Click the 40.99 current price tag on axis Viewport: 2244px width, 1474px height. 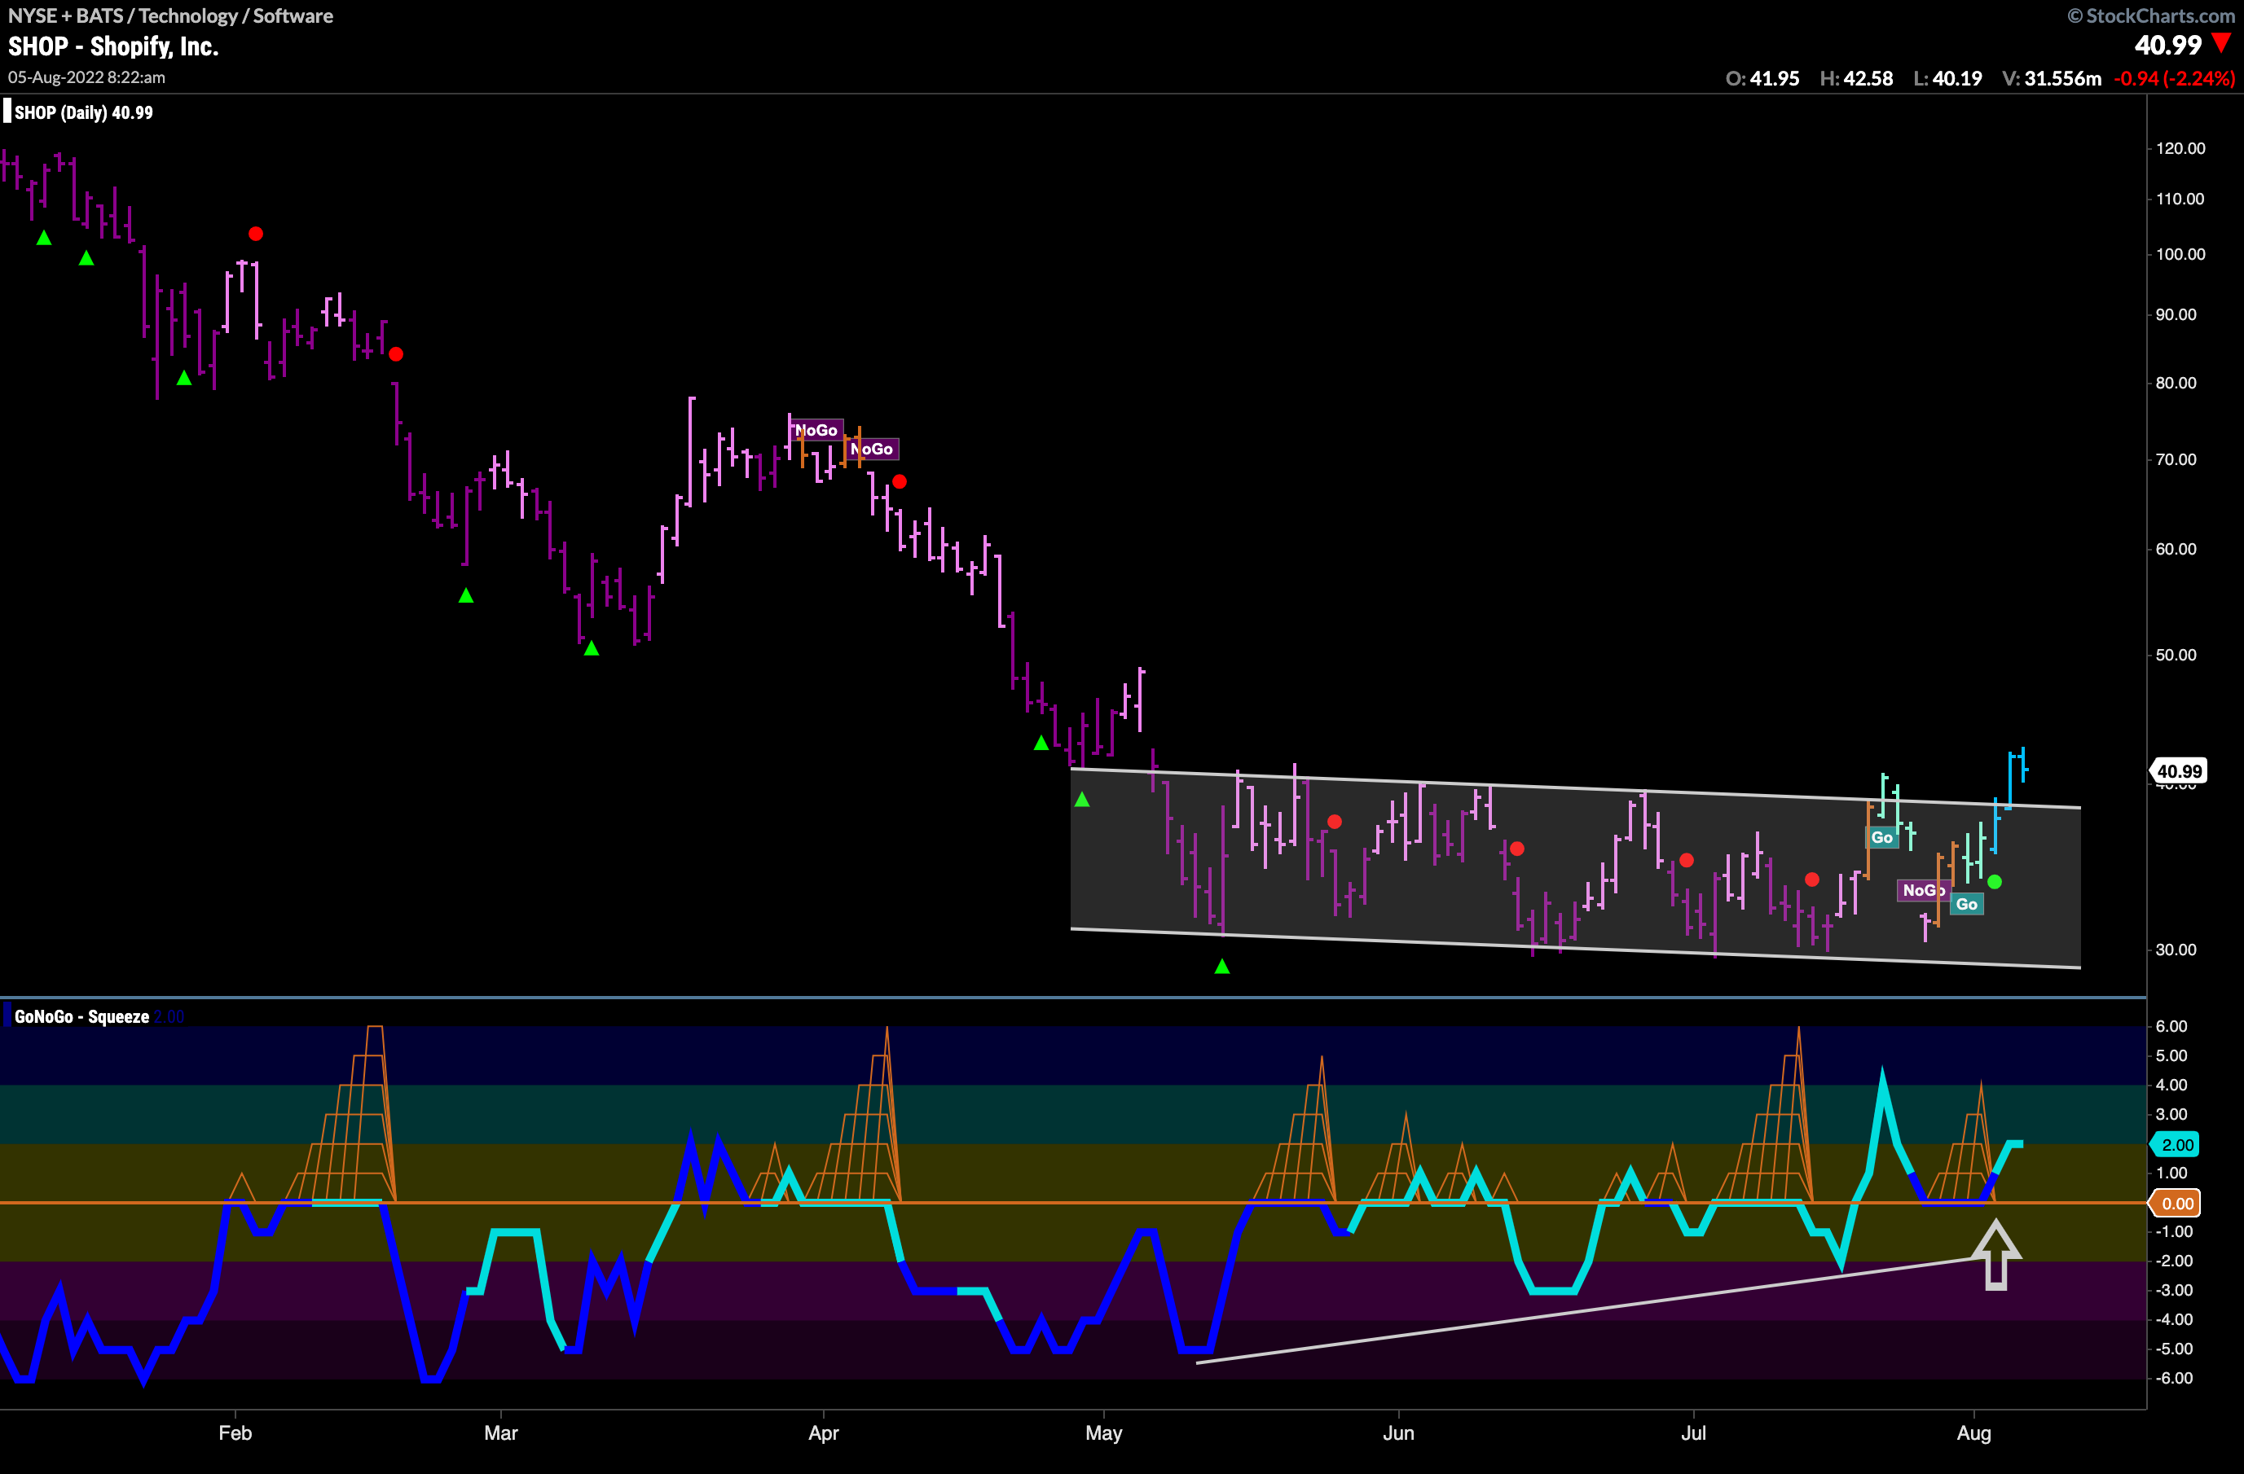click(x=2179, y=771)
